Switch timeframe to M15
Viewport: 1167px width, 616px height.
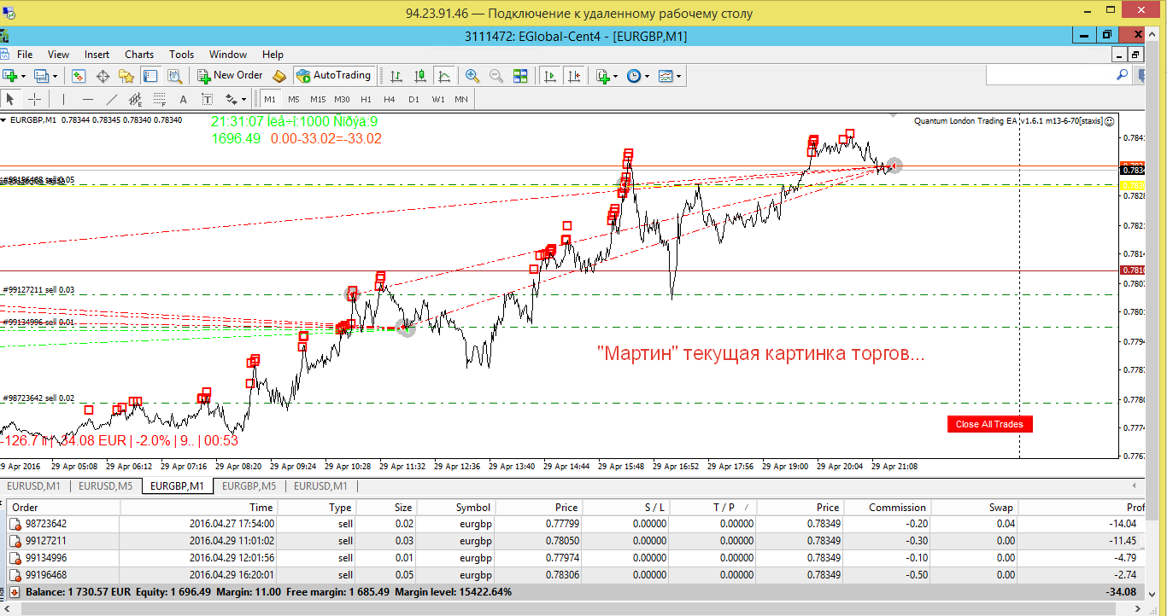(318, 99)
